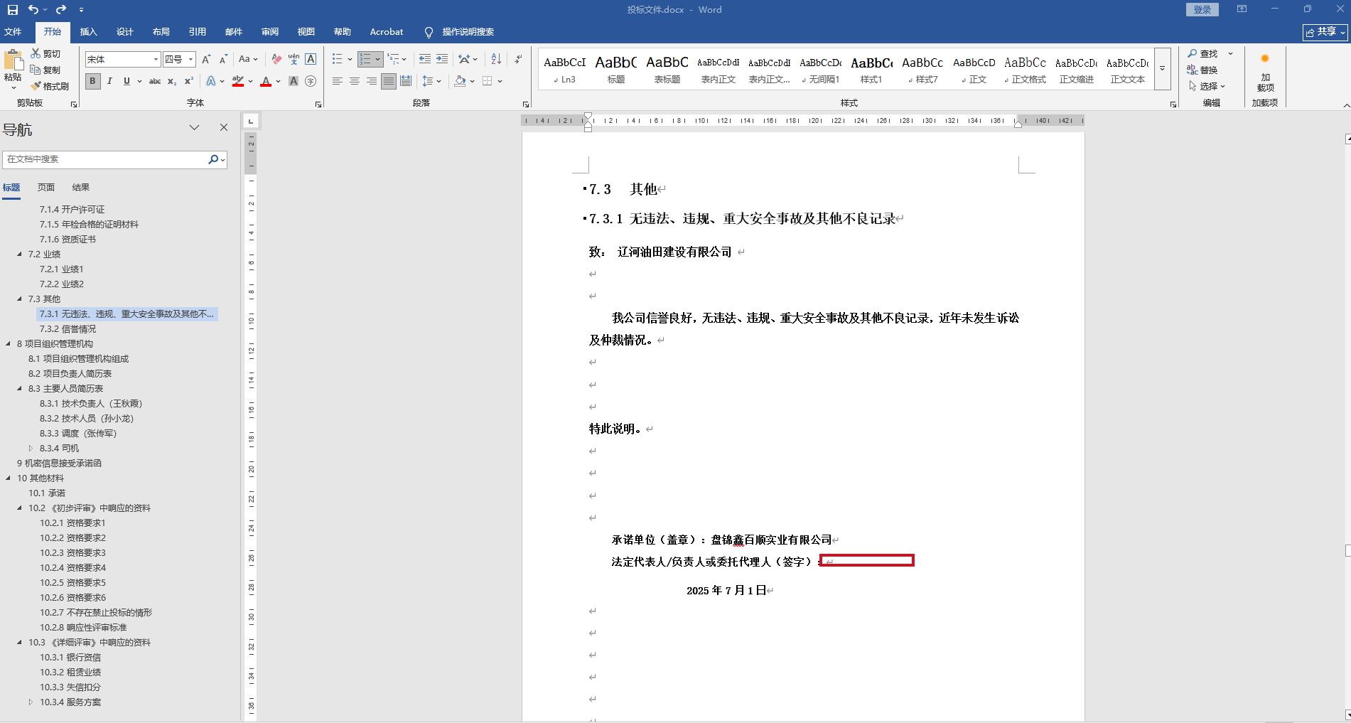Click the Grow Font size icon
The width and height of the screenshot is (1351, 723).
pos(206,59)
